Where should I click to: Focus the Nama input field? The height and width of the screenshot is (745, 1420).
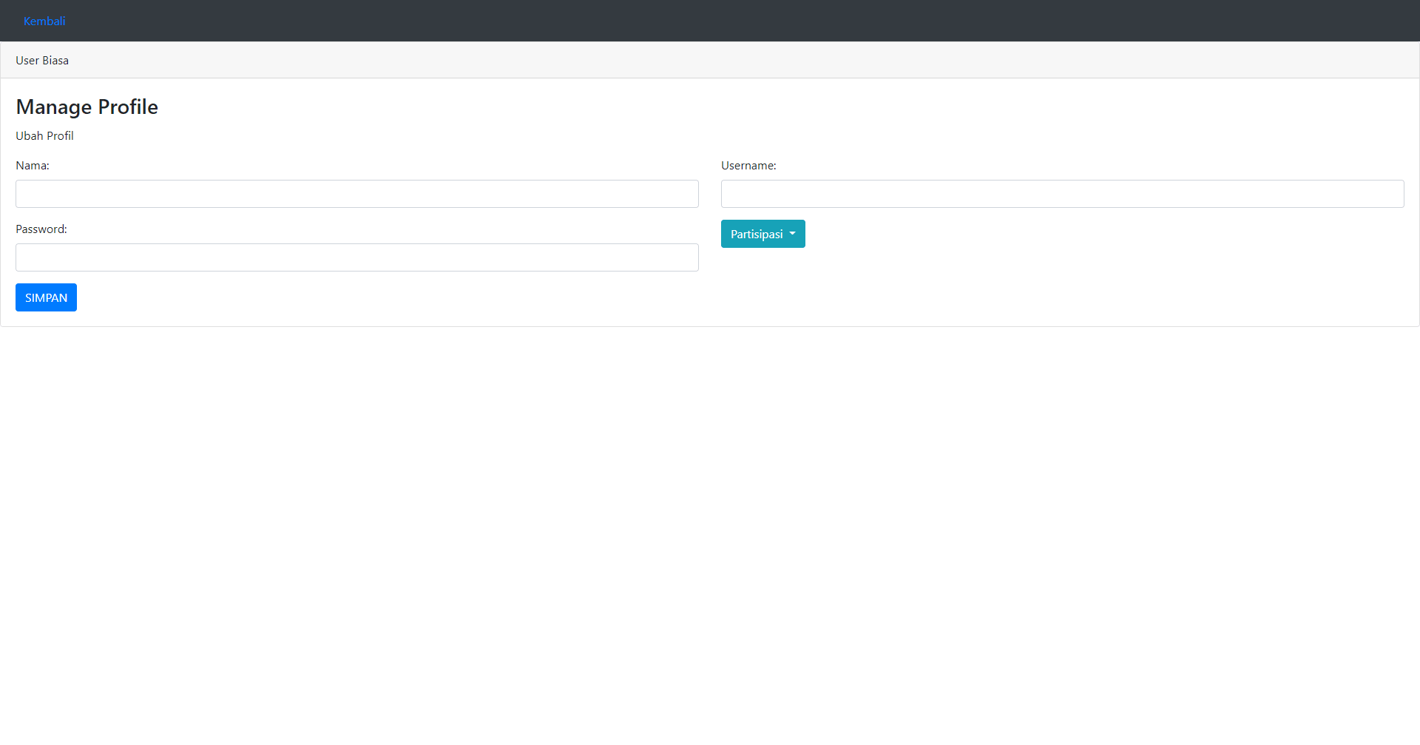356,194
